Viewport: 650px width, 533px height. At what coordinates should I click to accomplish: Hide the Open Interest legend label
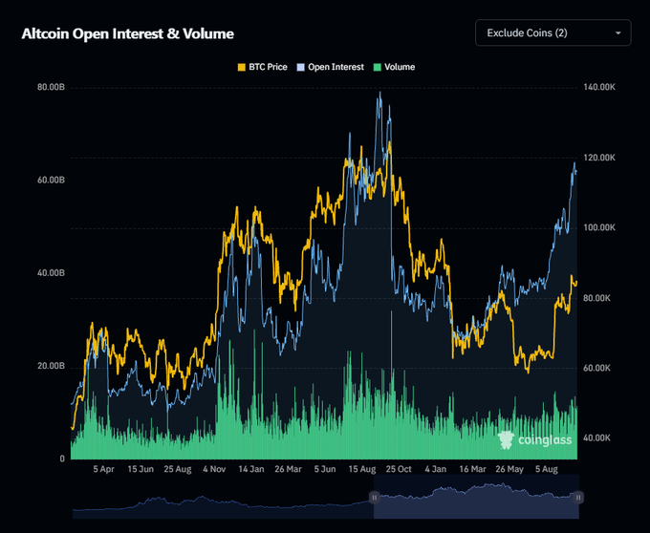click(336, 67)
